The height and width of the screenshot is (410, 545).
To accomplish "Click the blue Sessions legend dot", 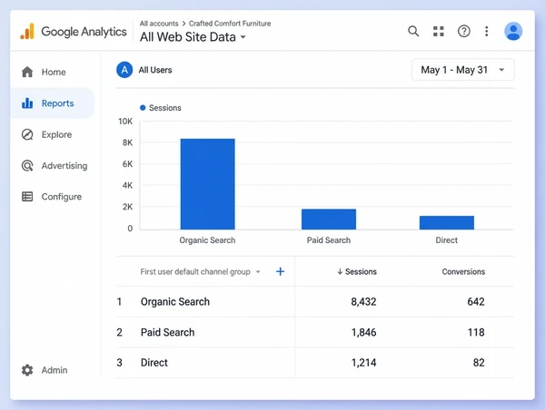I will (143, 108).
